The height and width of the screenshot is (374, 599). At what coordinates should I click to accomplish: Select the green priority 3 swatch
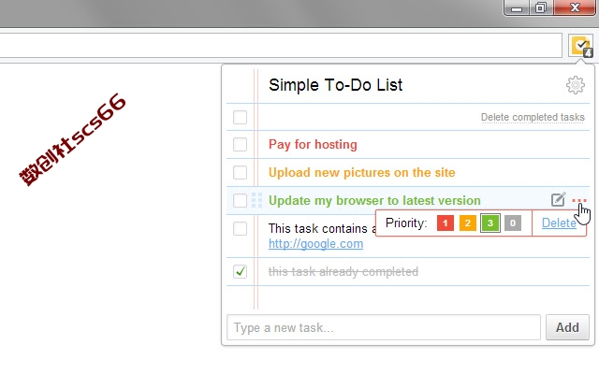pos(490,223)
